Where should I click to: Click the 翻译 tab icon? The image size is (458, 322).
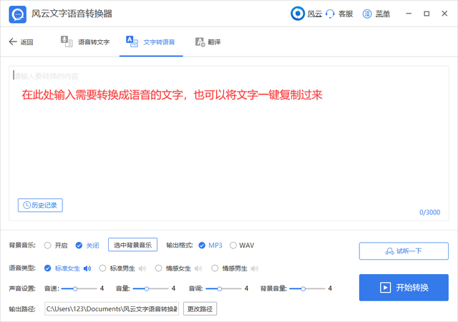click(x=200, y=42)
